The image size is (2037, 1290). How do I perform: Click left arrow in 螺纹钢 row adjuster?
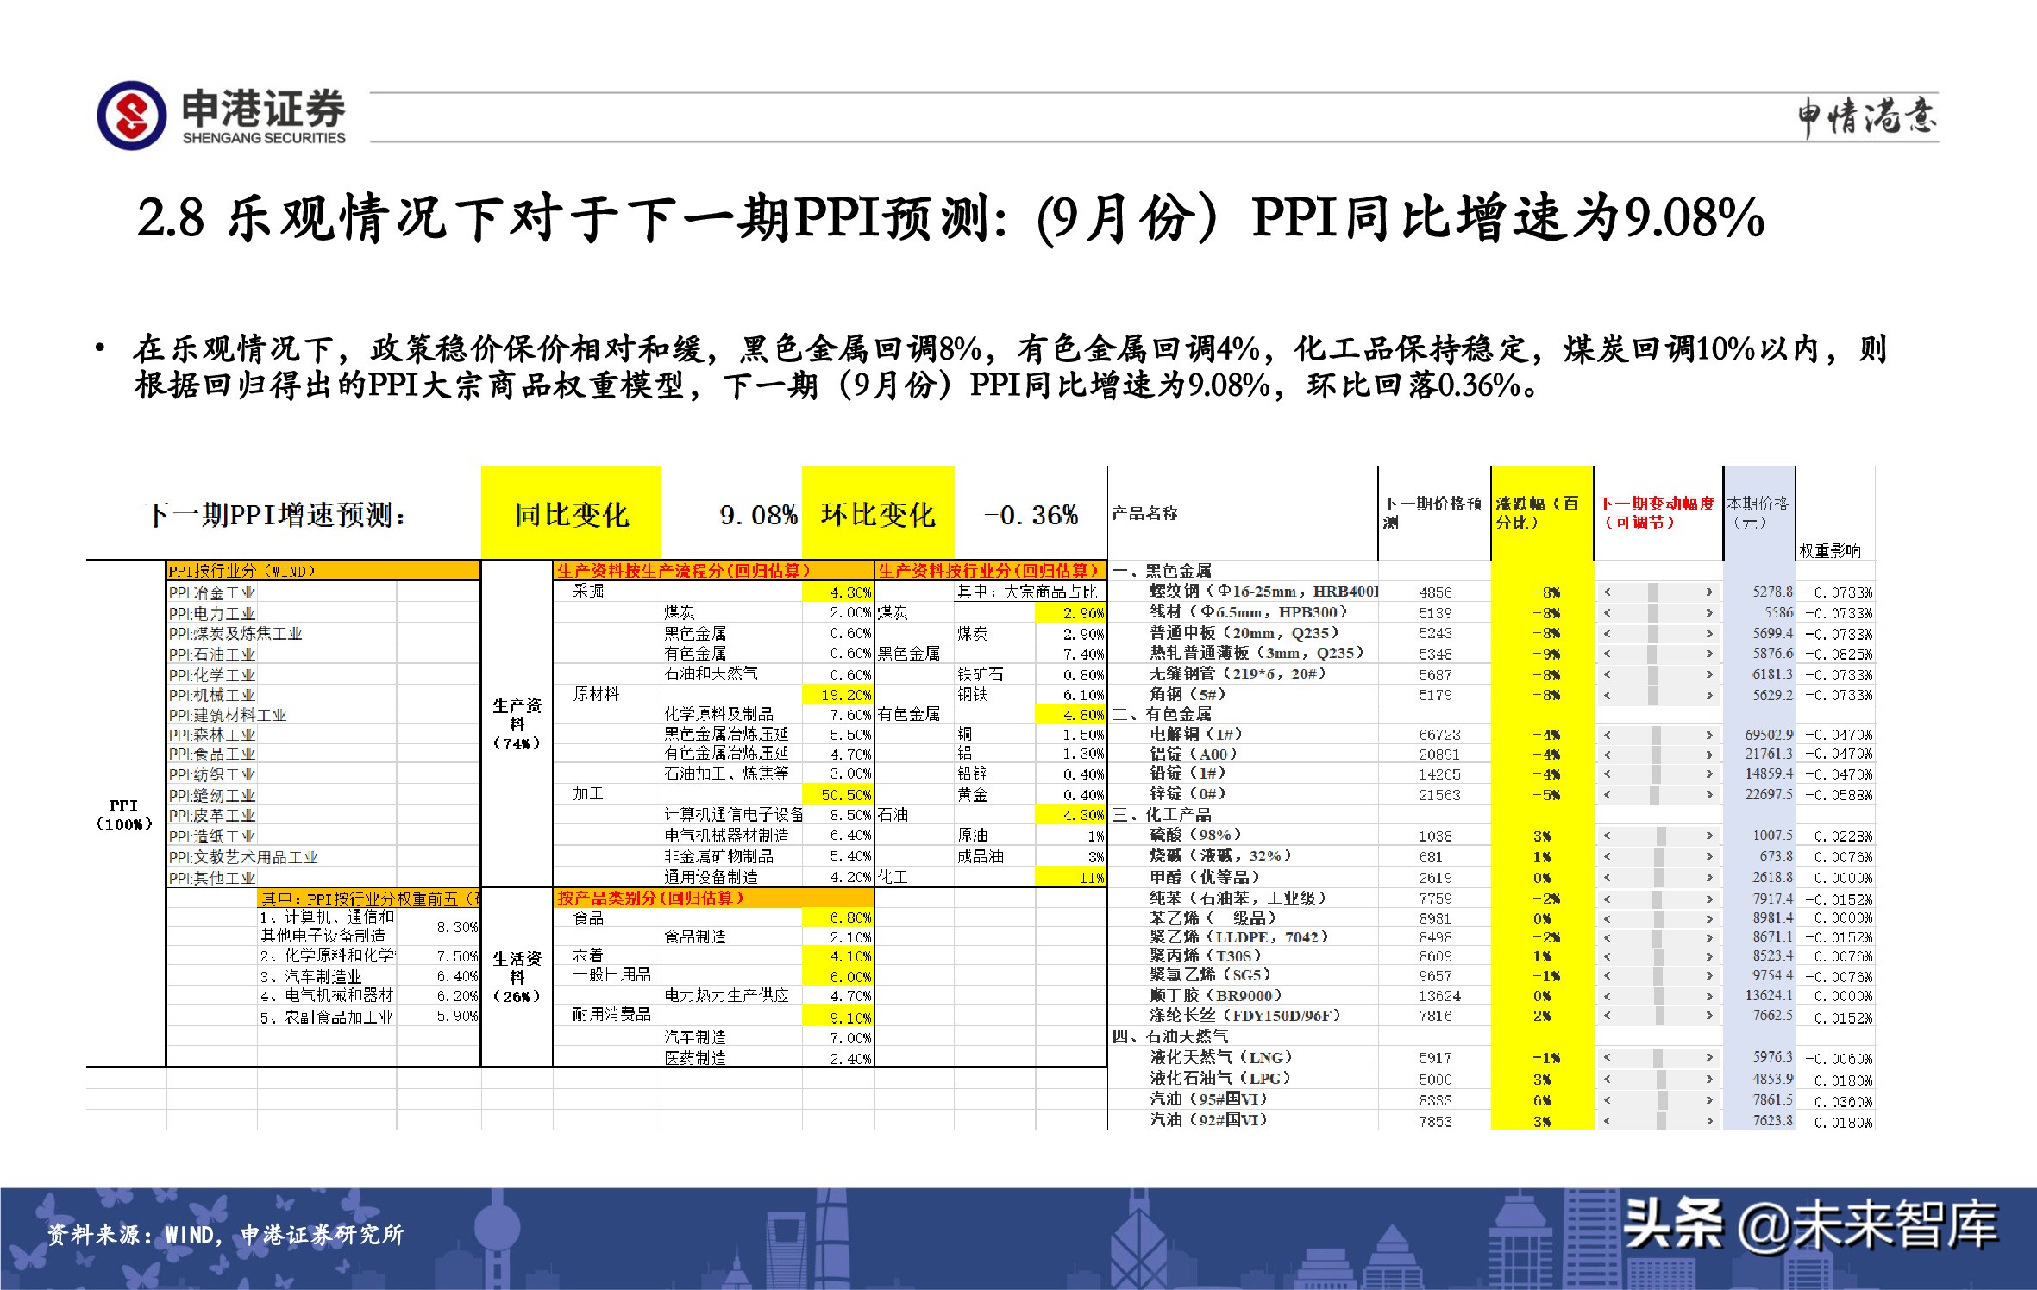(1608, 592)
